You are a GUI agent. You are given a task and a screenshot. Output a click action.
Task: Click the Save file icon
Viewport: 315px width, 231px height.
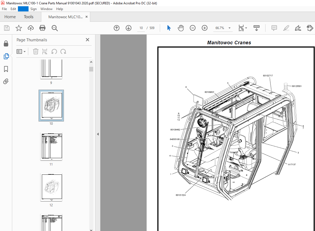[x=7, y=28]
